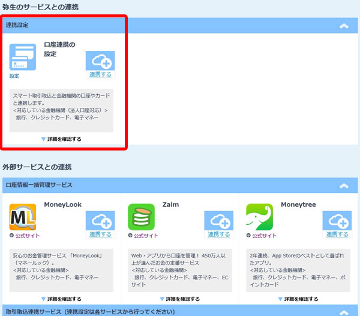
Task: Click the MoneyLook description box
Action: 61,270
